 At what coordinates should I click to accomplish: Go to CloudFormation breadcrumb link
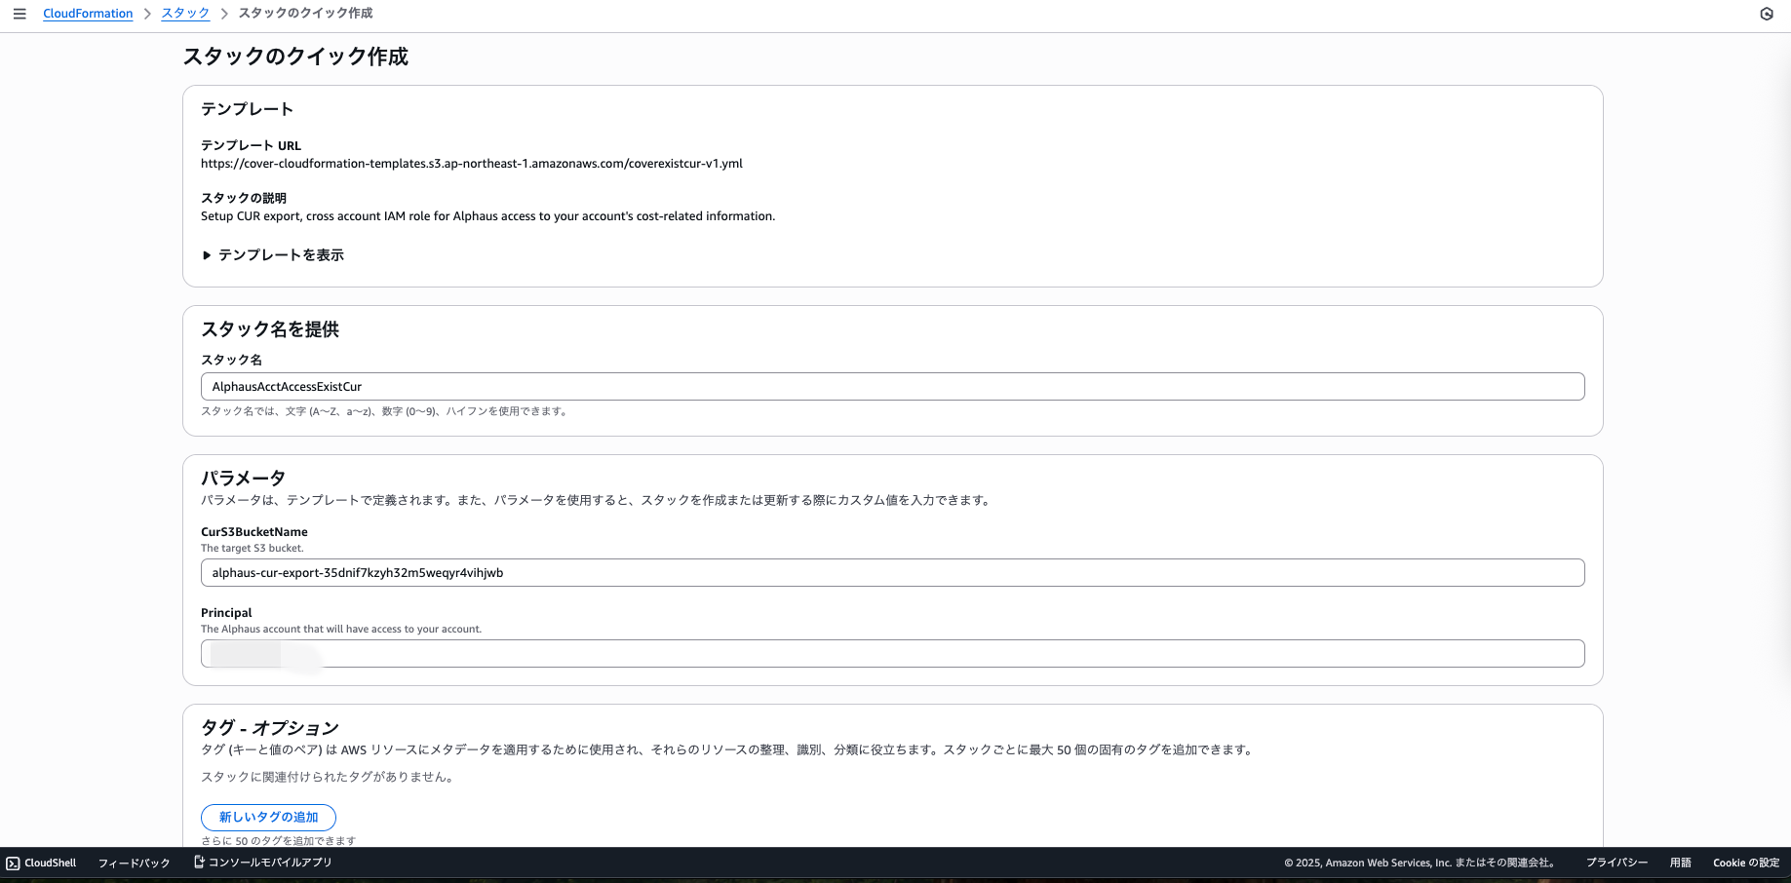click(x=88, y=14)
